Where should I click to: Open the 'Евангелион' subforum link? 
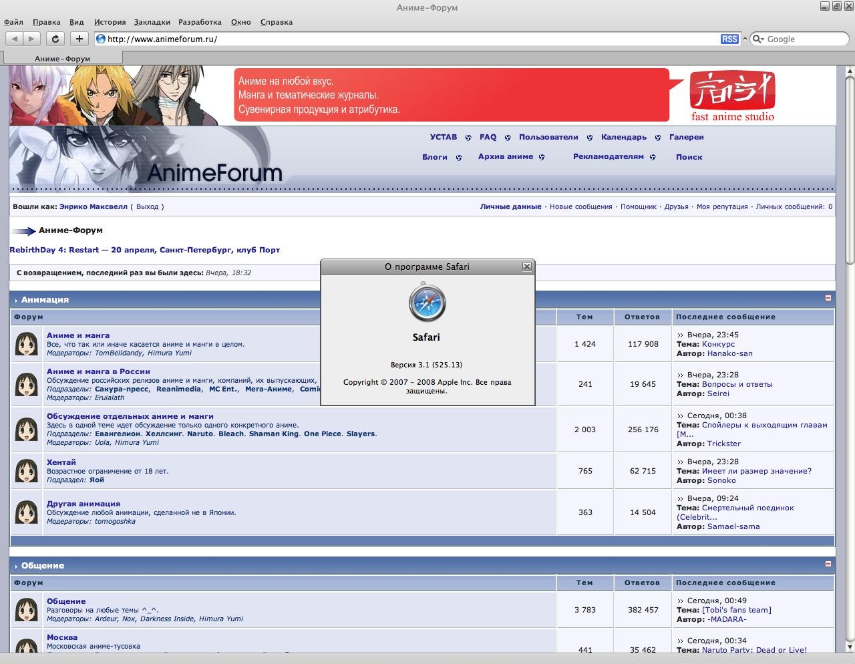tap(118, 434)
